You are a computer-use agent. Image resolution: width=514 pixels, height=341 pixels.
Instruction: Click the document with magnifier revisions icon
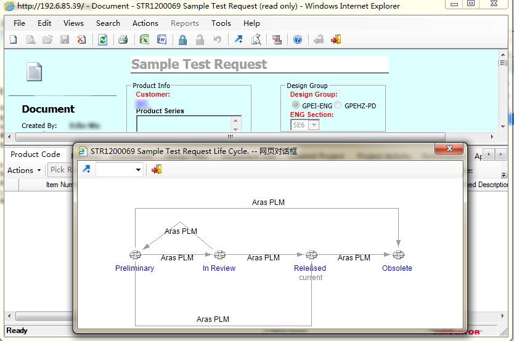coord(256,39)
